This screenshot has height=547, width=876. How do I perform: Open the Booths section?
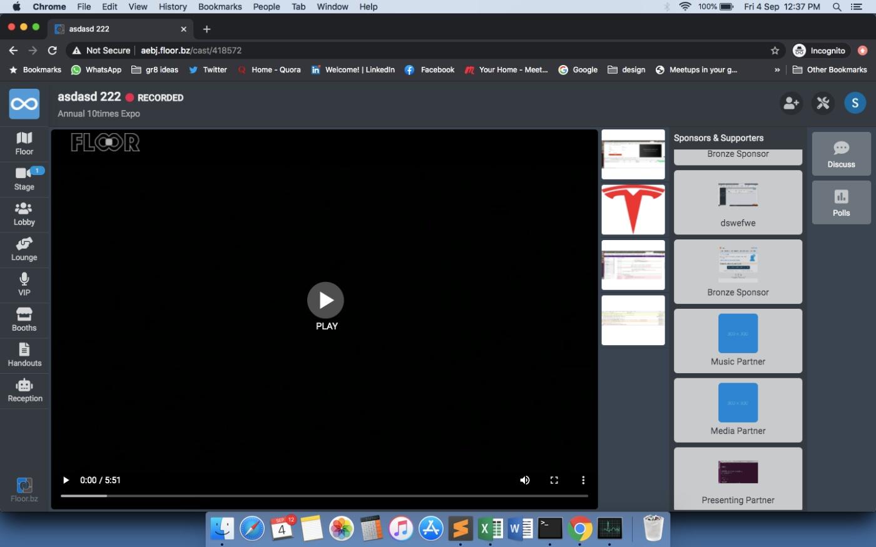(24, 320)
